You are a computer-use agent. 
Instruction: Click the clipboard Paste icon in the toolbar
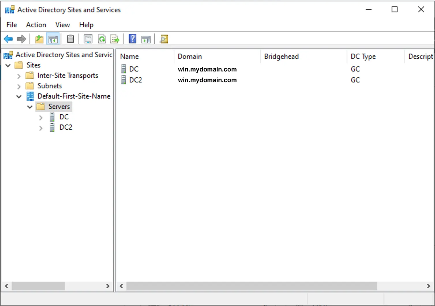tap(70, 39)
